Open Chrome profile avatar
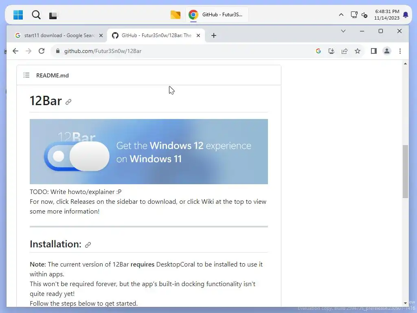Image resolution: width=417 pixels, height=313 pixels. pos(387,51)
